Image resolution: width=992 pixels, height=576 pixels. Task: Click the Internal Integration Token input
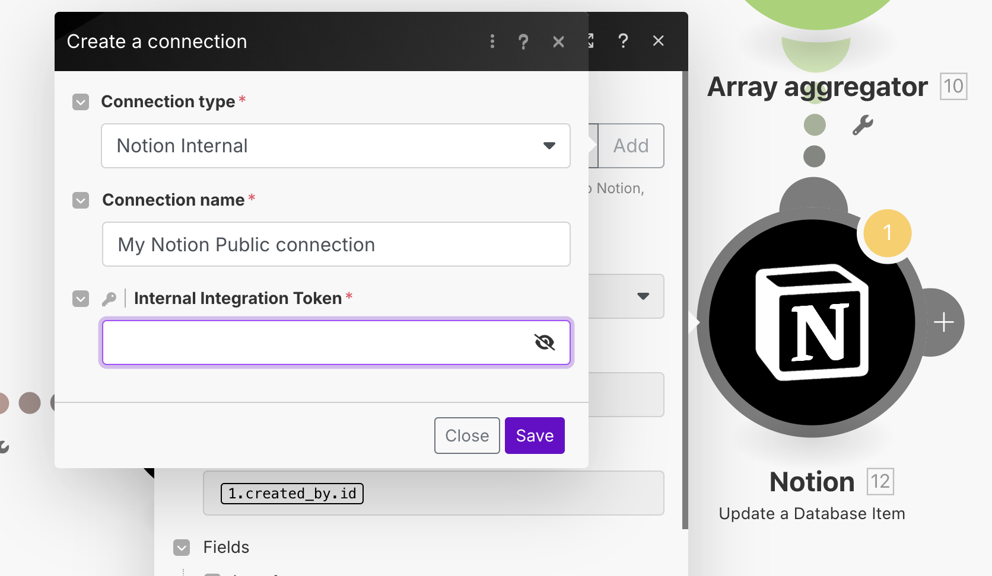tap(336, 343)
